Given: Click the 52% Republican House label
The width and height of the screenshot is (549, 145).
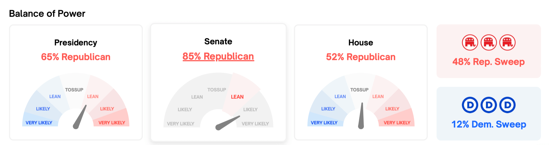Looking at the screenshot, I should pos(361,57).
